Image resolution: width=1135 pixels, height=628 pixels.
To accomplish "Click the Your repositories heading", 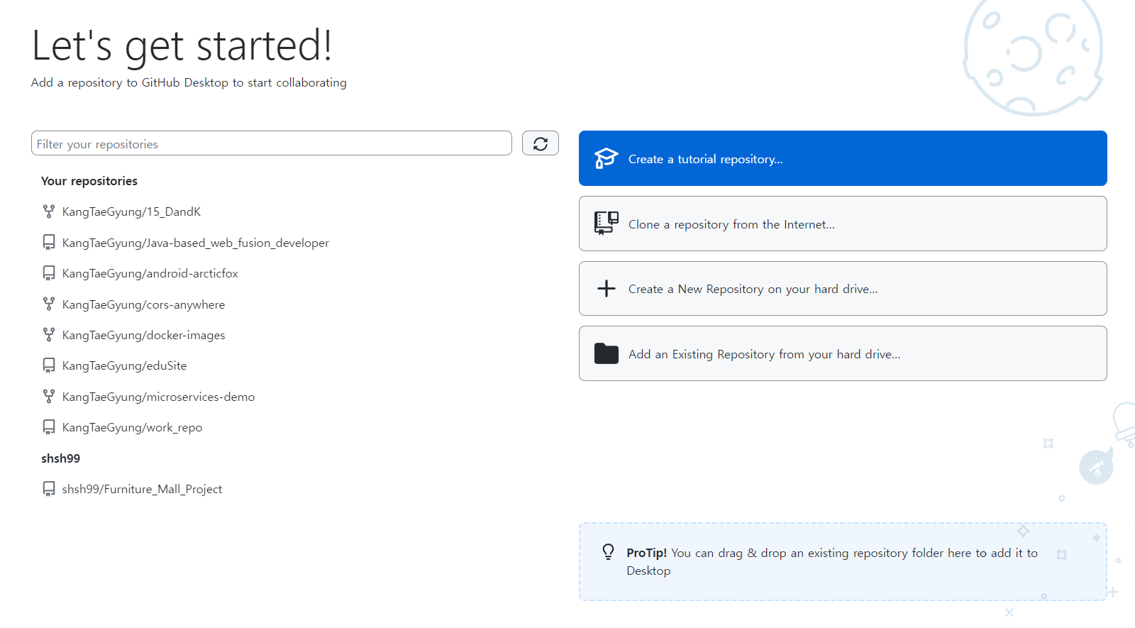I will pyautogui.click(x=89, y=181).
